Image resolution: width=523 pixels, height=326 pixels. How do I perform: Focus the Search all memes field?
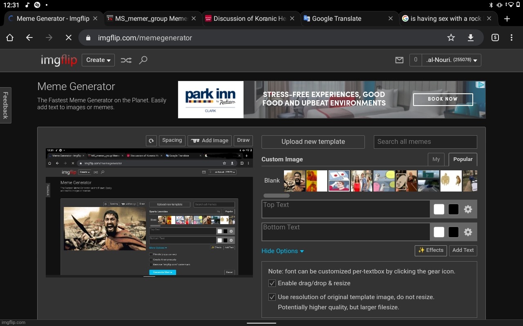[425, 142]
